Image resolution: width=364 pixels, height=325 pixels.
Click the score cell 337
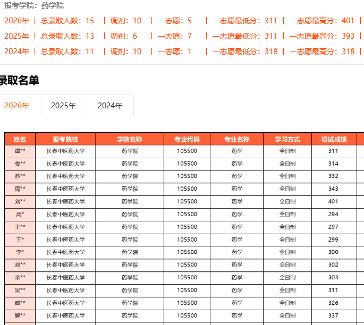pos(333,315)
